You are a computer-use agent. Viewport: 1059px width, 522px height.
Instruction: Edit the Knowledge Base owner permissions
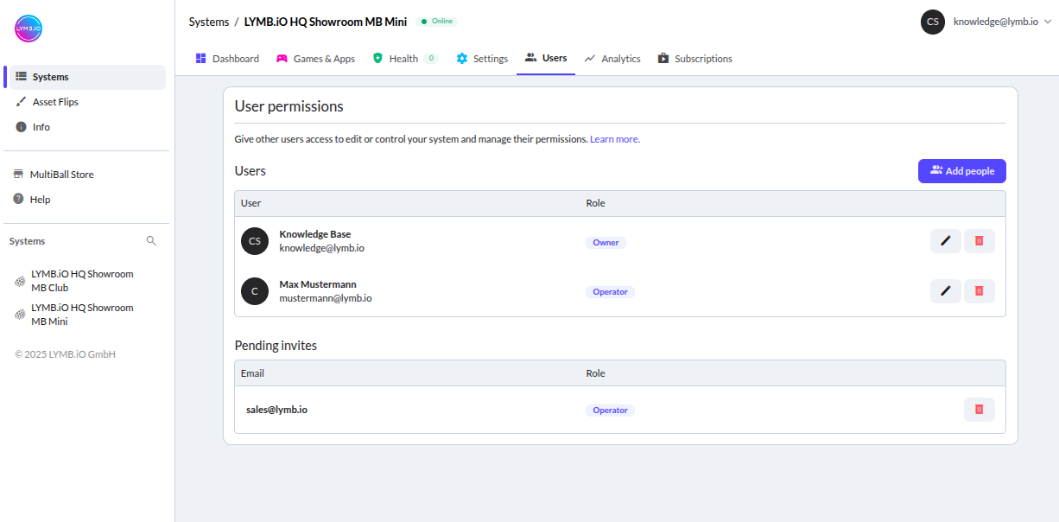[x=945, y=241]
